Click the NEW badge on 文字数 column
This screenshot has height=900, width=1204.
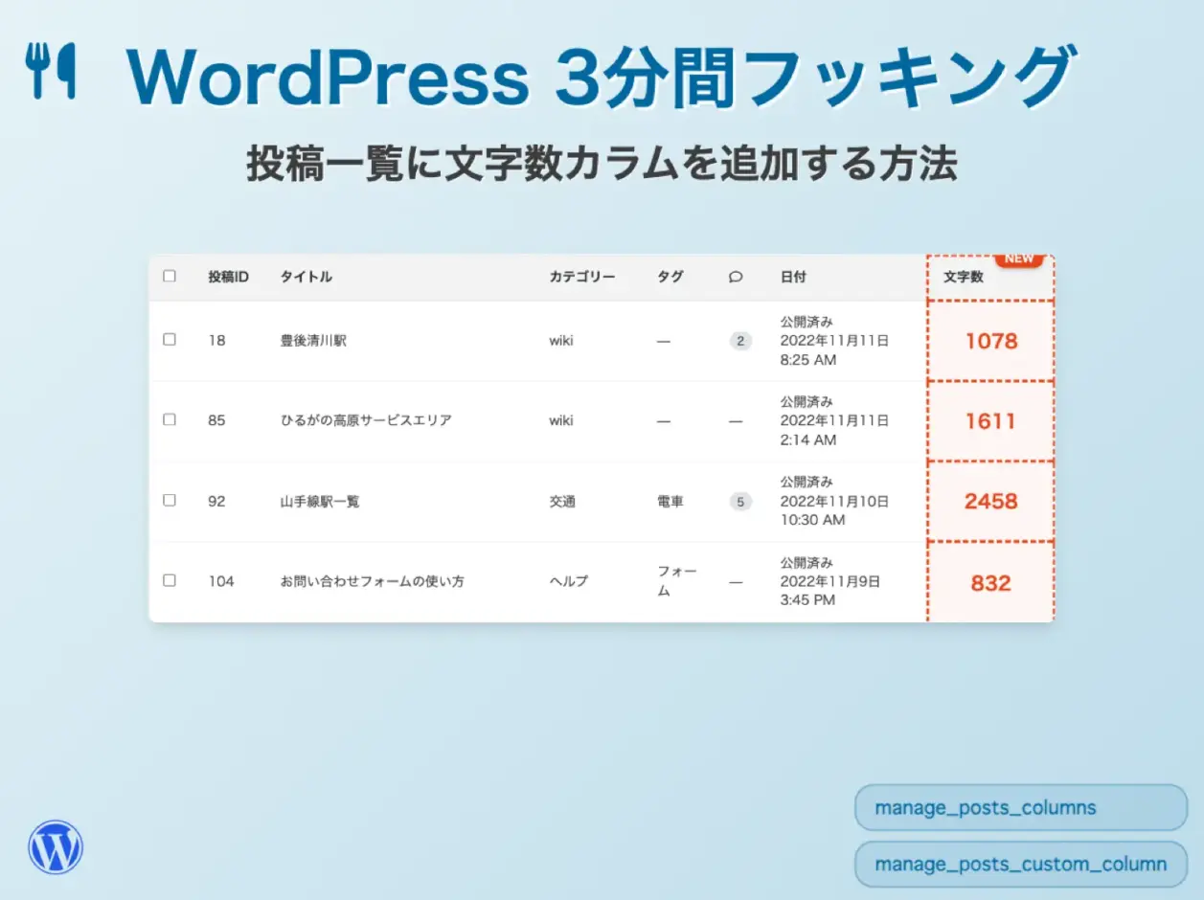(1018, 259)
